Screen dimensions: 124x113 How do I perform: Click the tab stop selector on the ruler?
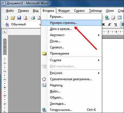[x=5, y=32]
